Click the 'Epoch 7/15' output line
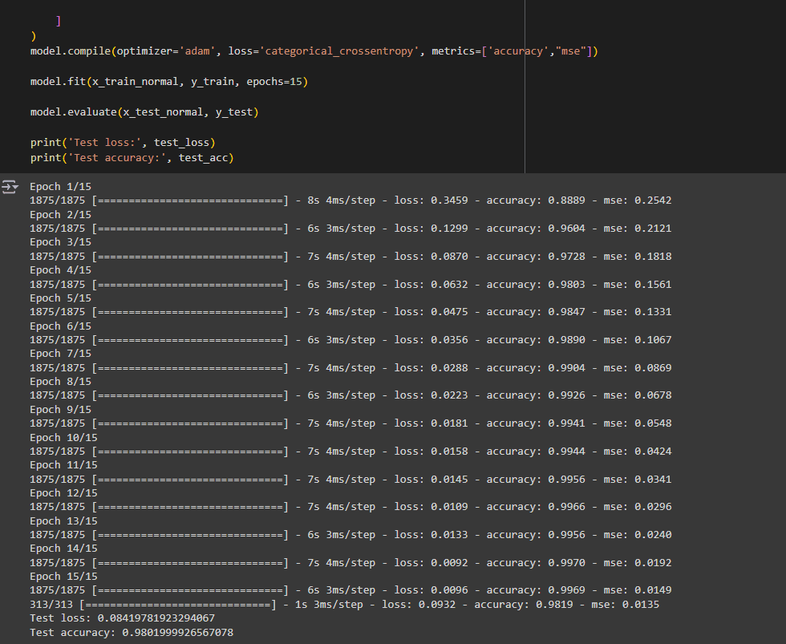The image size is (786, 644). [x=61, y=354]
